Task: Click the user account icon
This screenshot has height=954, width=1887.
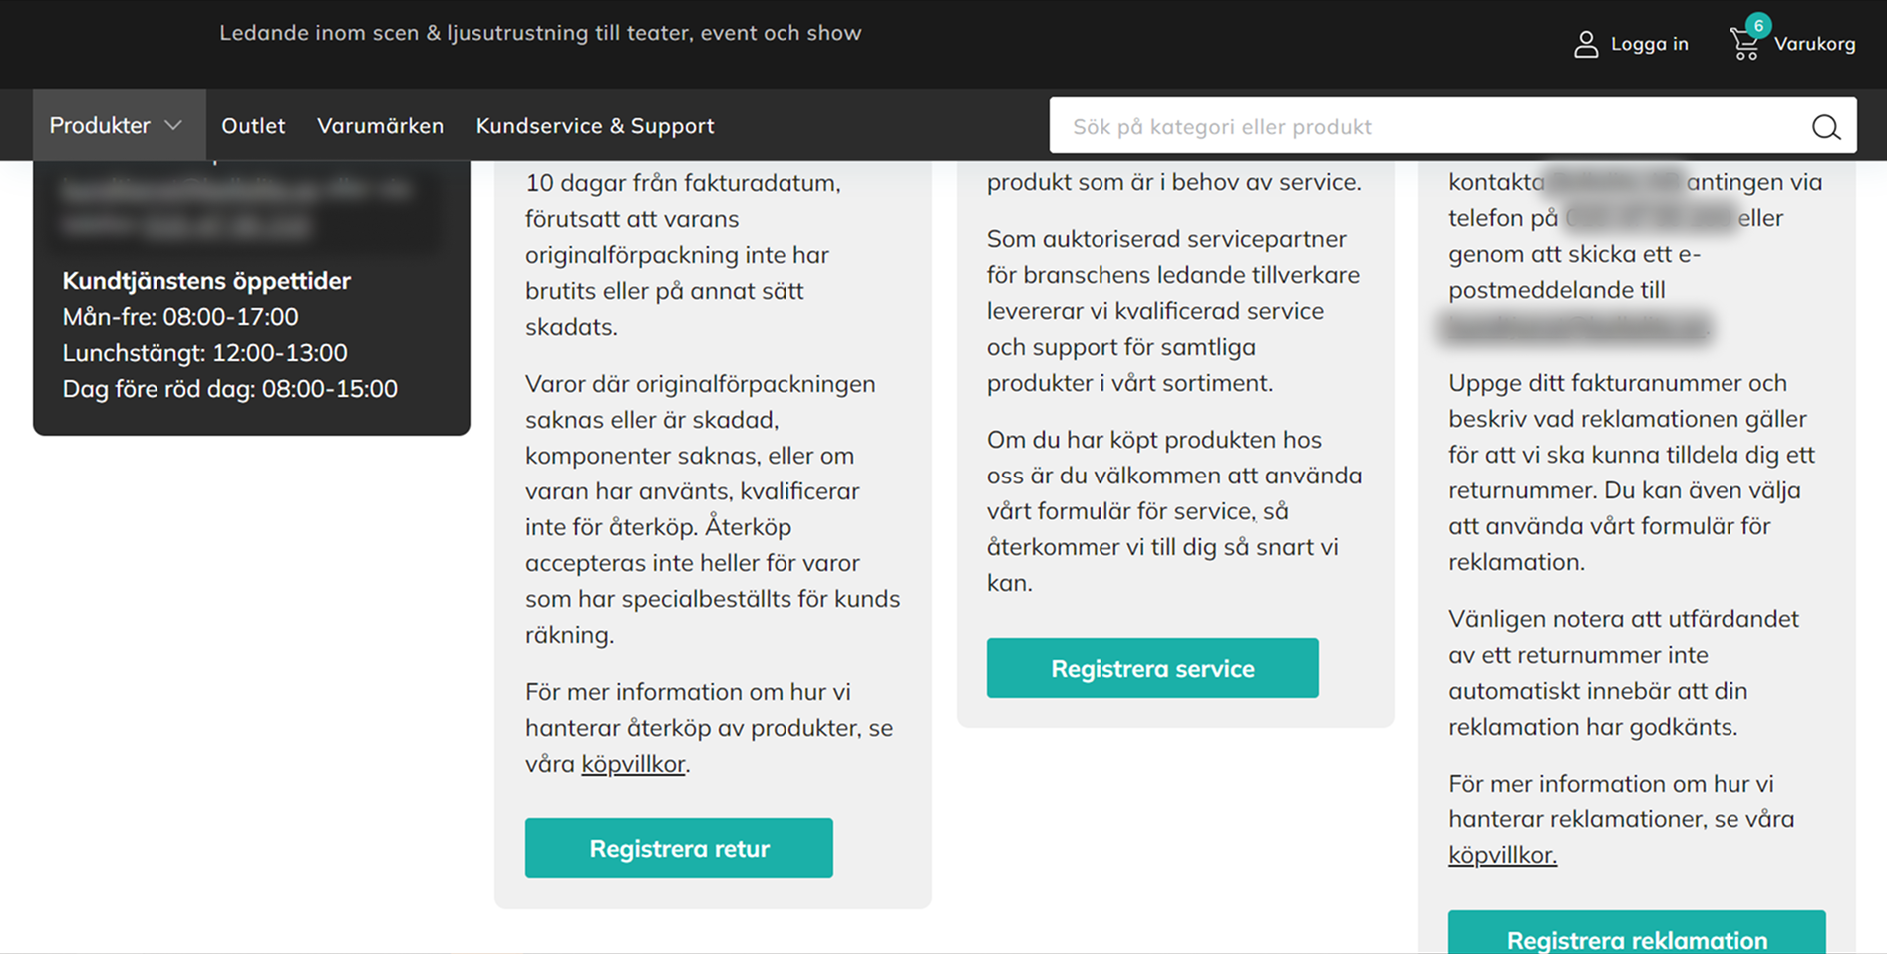Action: coord(1586,45)
